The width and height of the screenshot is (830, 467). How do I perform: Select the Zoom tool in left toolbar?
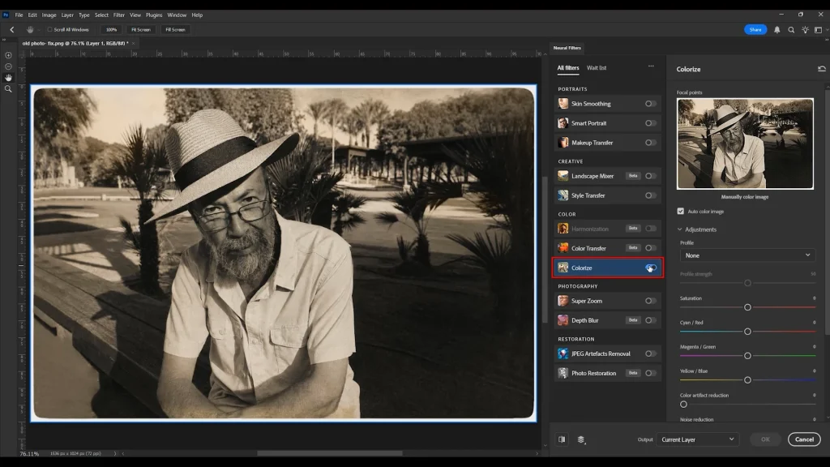coord(8,89)
